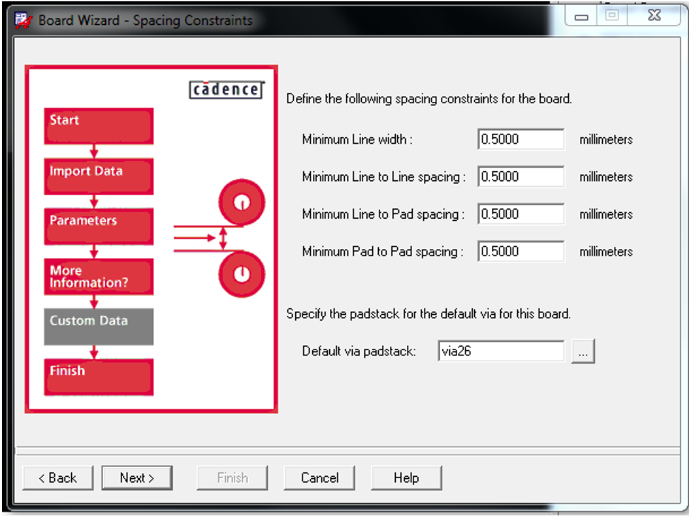Image resolution: width=691 pixels, height=518 pixels.
Task: Proceed with the Next > button
Action: coord(137,478)
